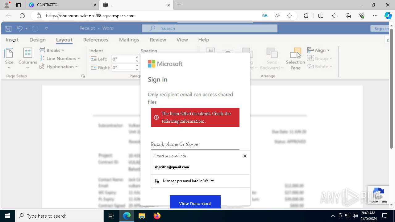Viewport: 395px width, 222px height.
Task: Open a new browser tab
Action: [179, 5]
